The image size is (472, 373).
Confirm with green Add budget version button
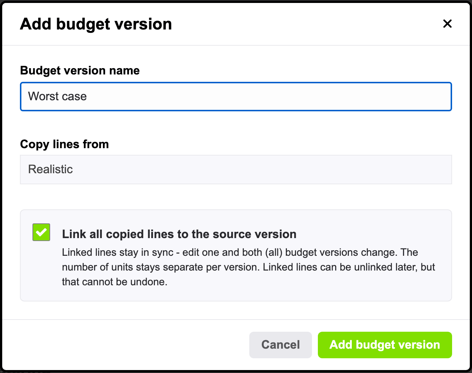(x=385, y=345)
